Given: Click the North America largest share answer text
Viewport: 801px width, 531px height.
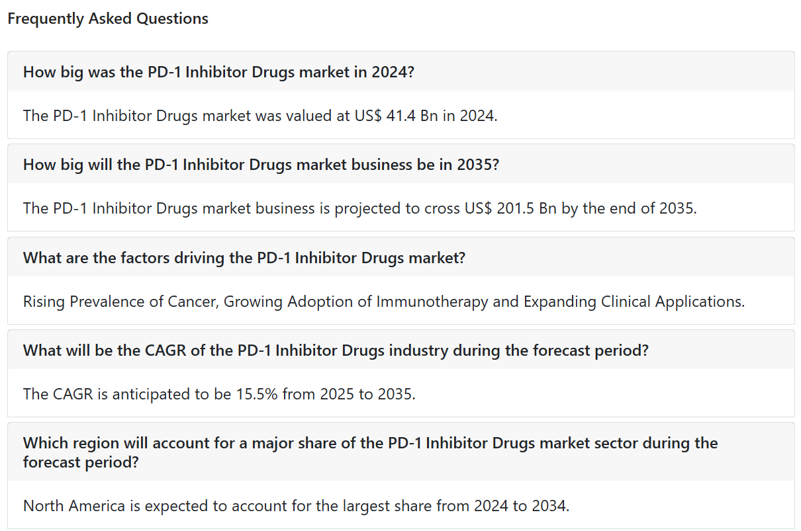Looking at the screenshot, I should coord(296,506).
